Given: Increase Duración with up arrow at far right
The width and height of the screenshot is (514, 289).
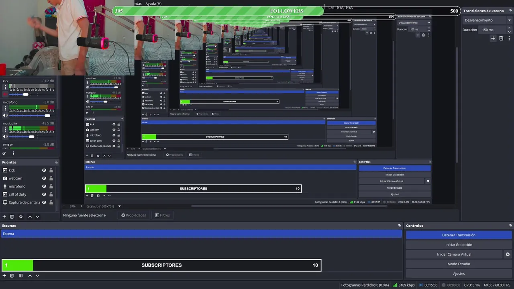Looking at the screenshot, I should [x=509, y=28].
